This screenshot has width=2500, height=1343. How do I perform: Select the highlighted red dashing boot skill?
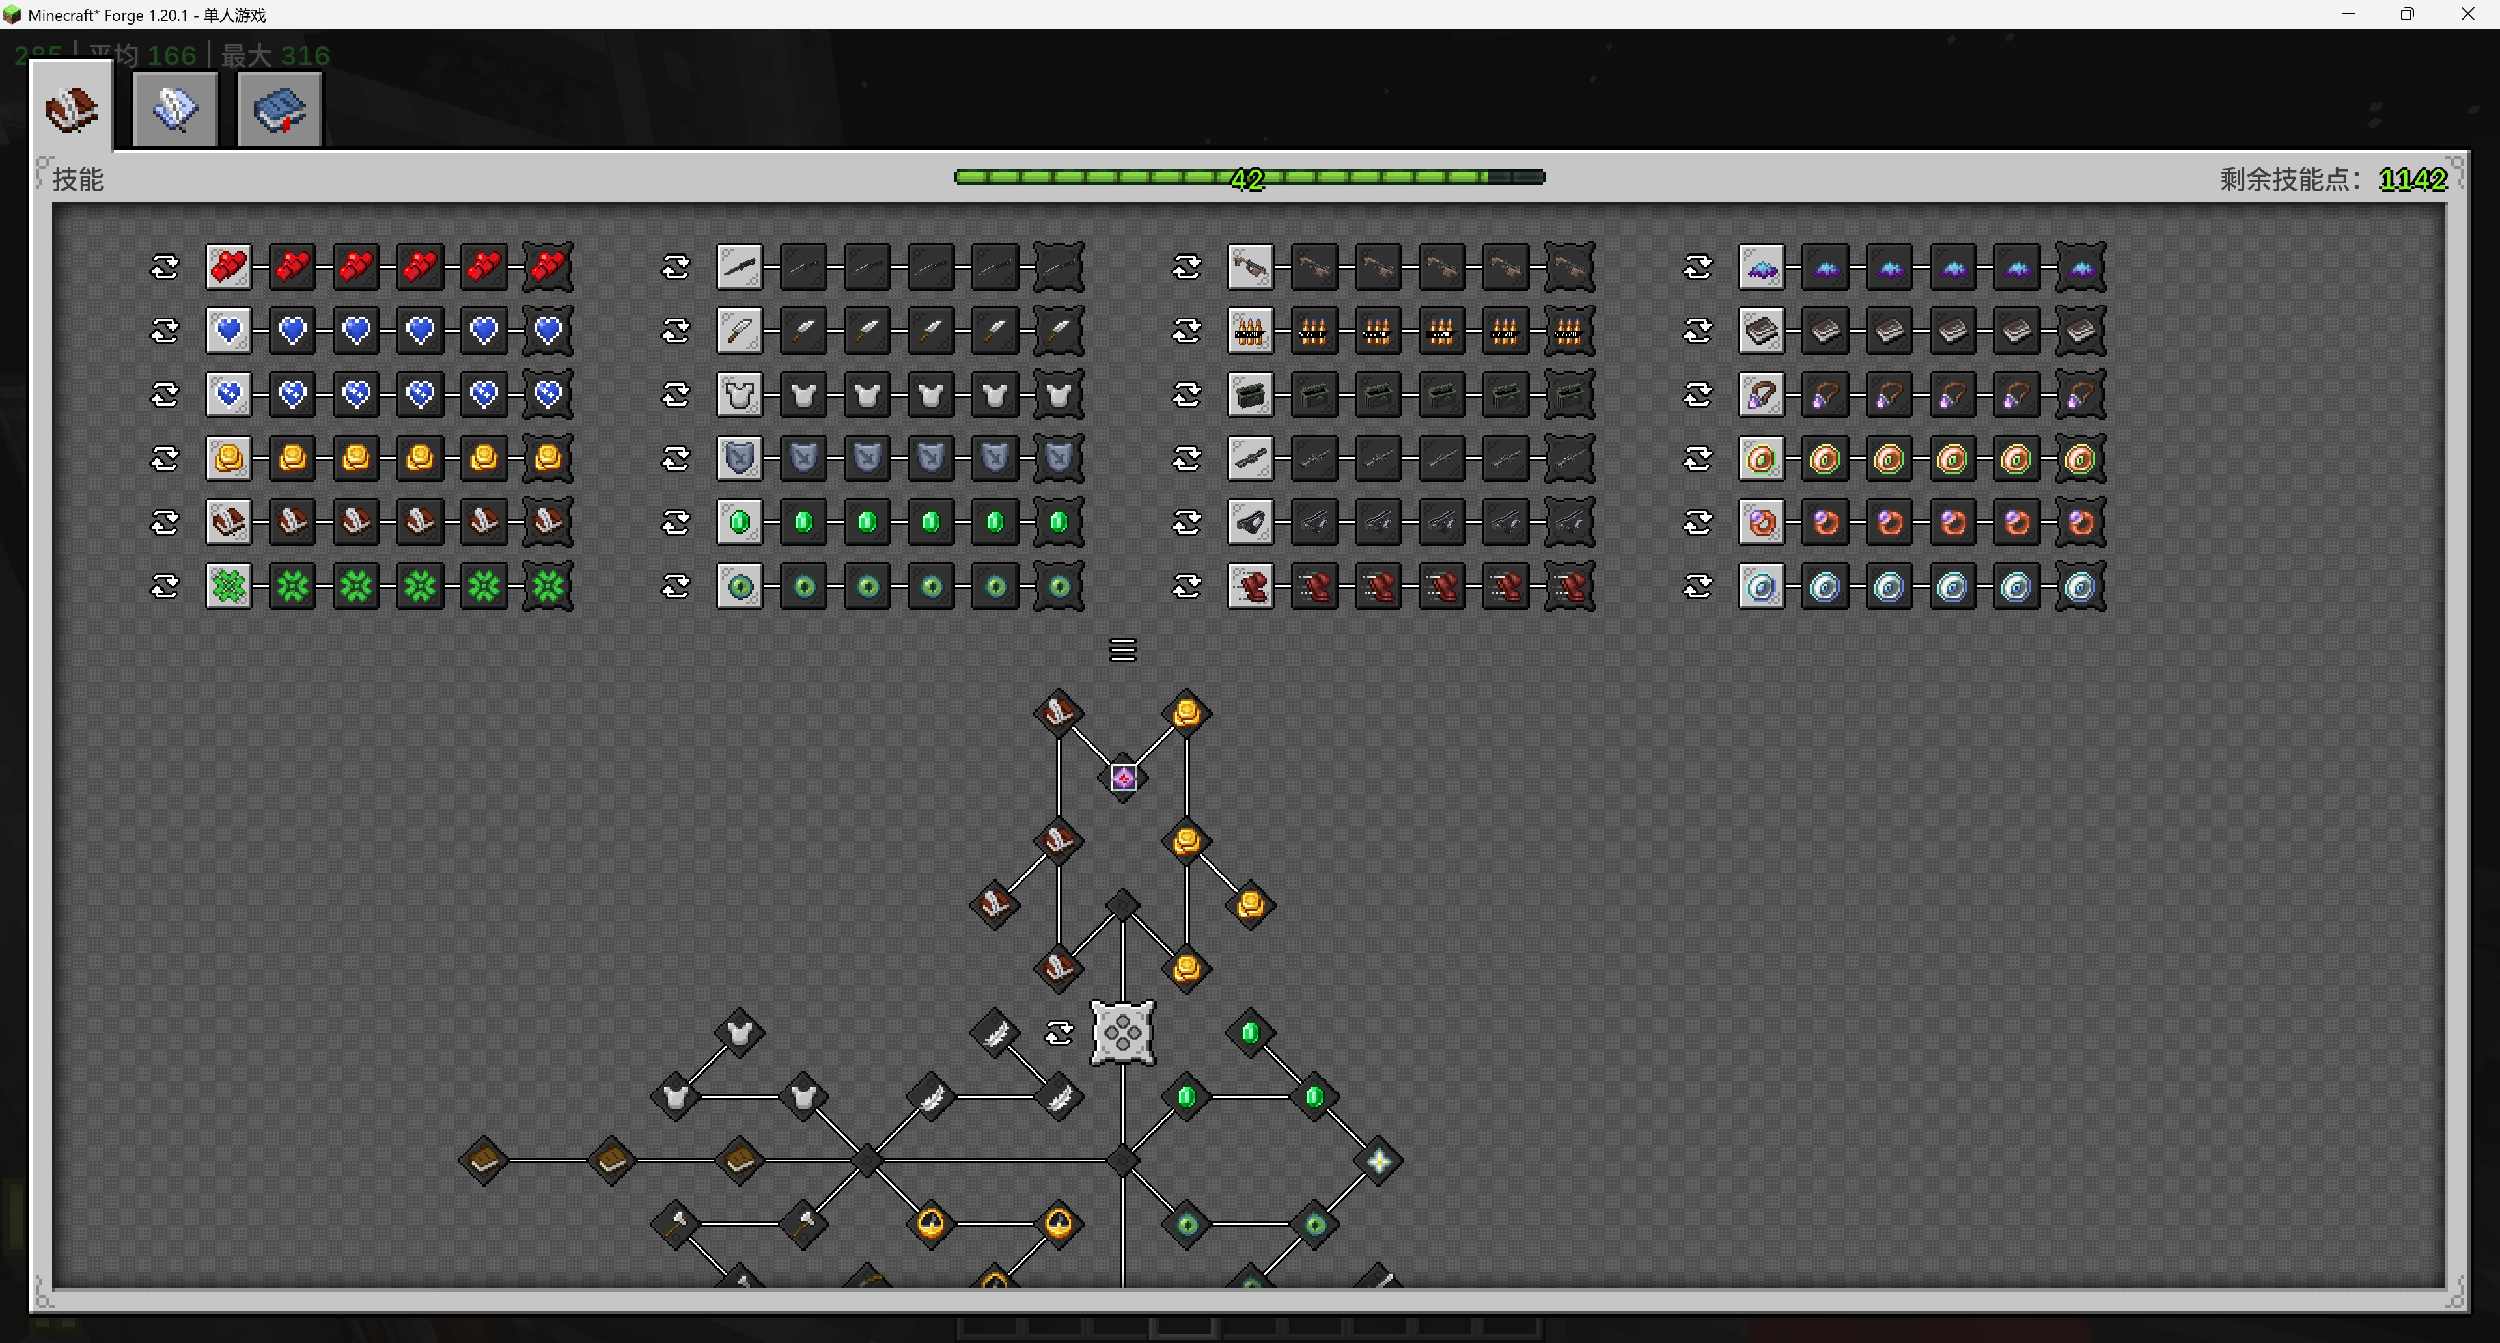click(1250, 587)
